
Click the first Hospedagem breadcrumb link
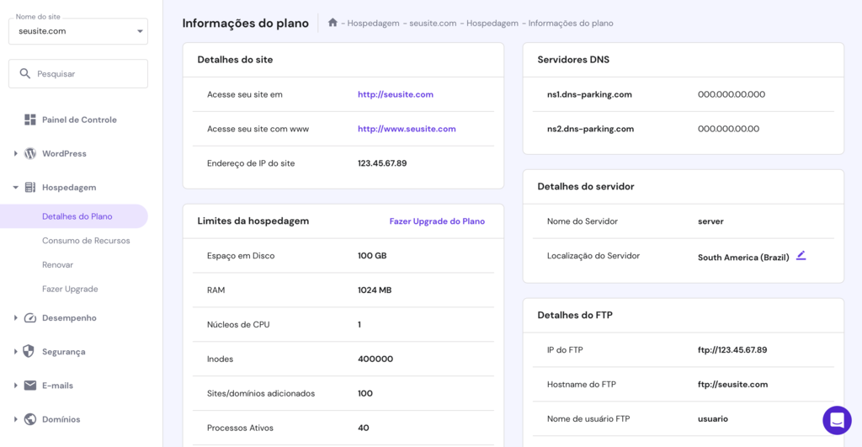click(x=373, y=23)
